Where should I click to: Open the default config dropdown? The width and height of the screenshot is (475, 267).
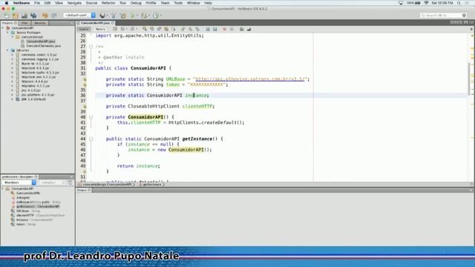[x=79, y=15]
